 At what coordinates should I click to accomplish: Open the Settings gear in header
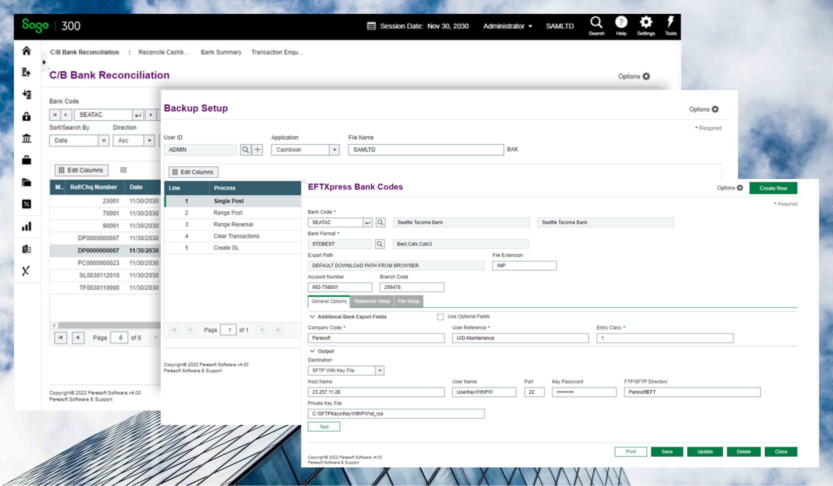pyautogui.click(x=646, y=26)
